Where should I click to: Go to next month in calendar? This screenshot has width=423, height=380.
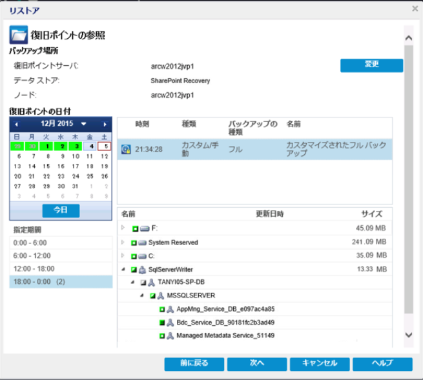(x=105, y=125)
